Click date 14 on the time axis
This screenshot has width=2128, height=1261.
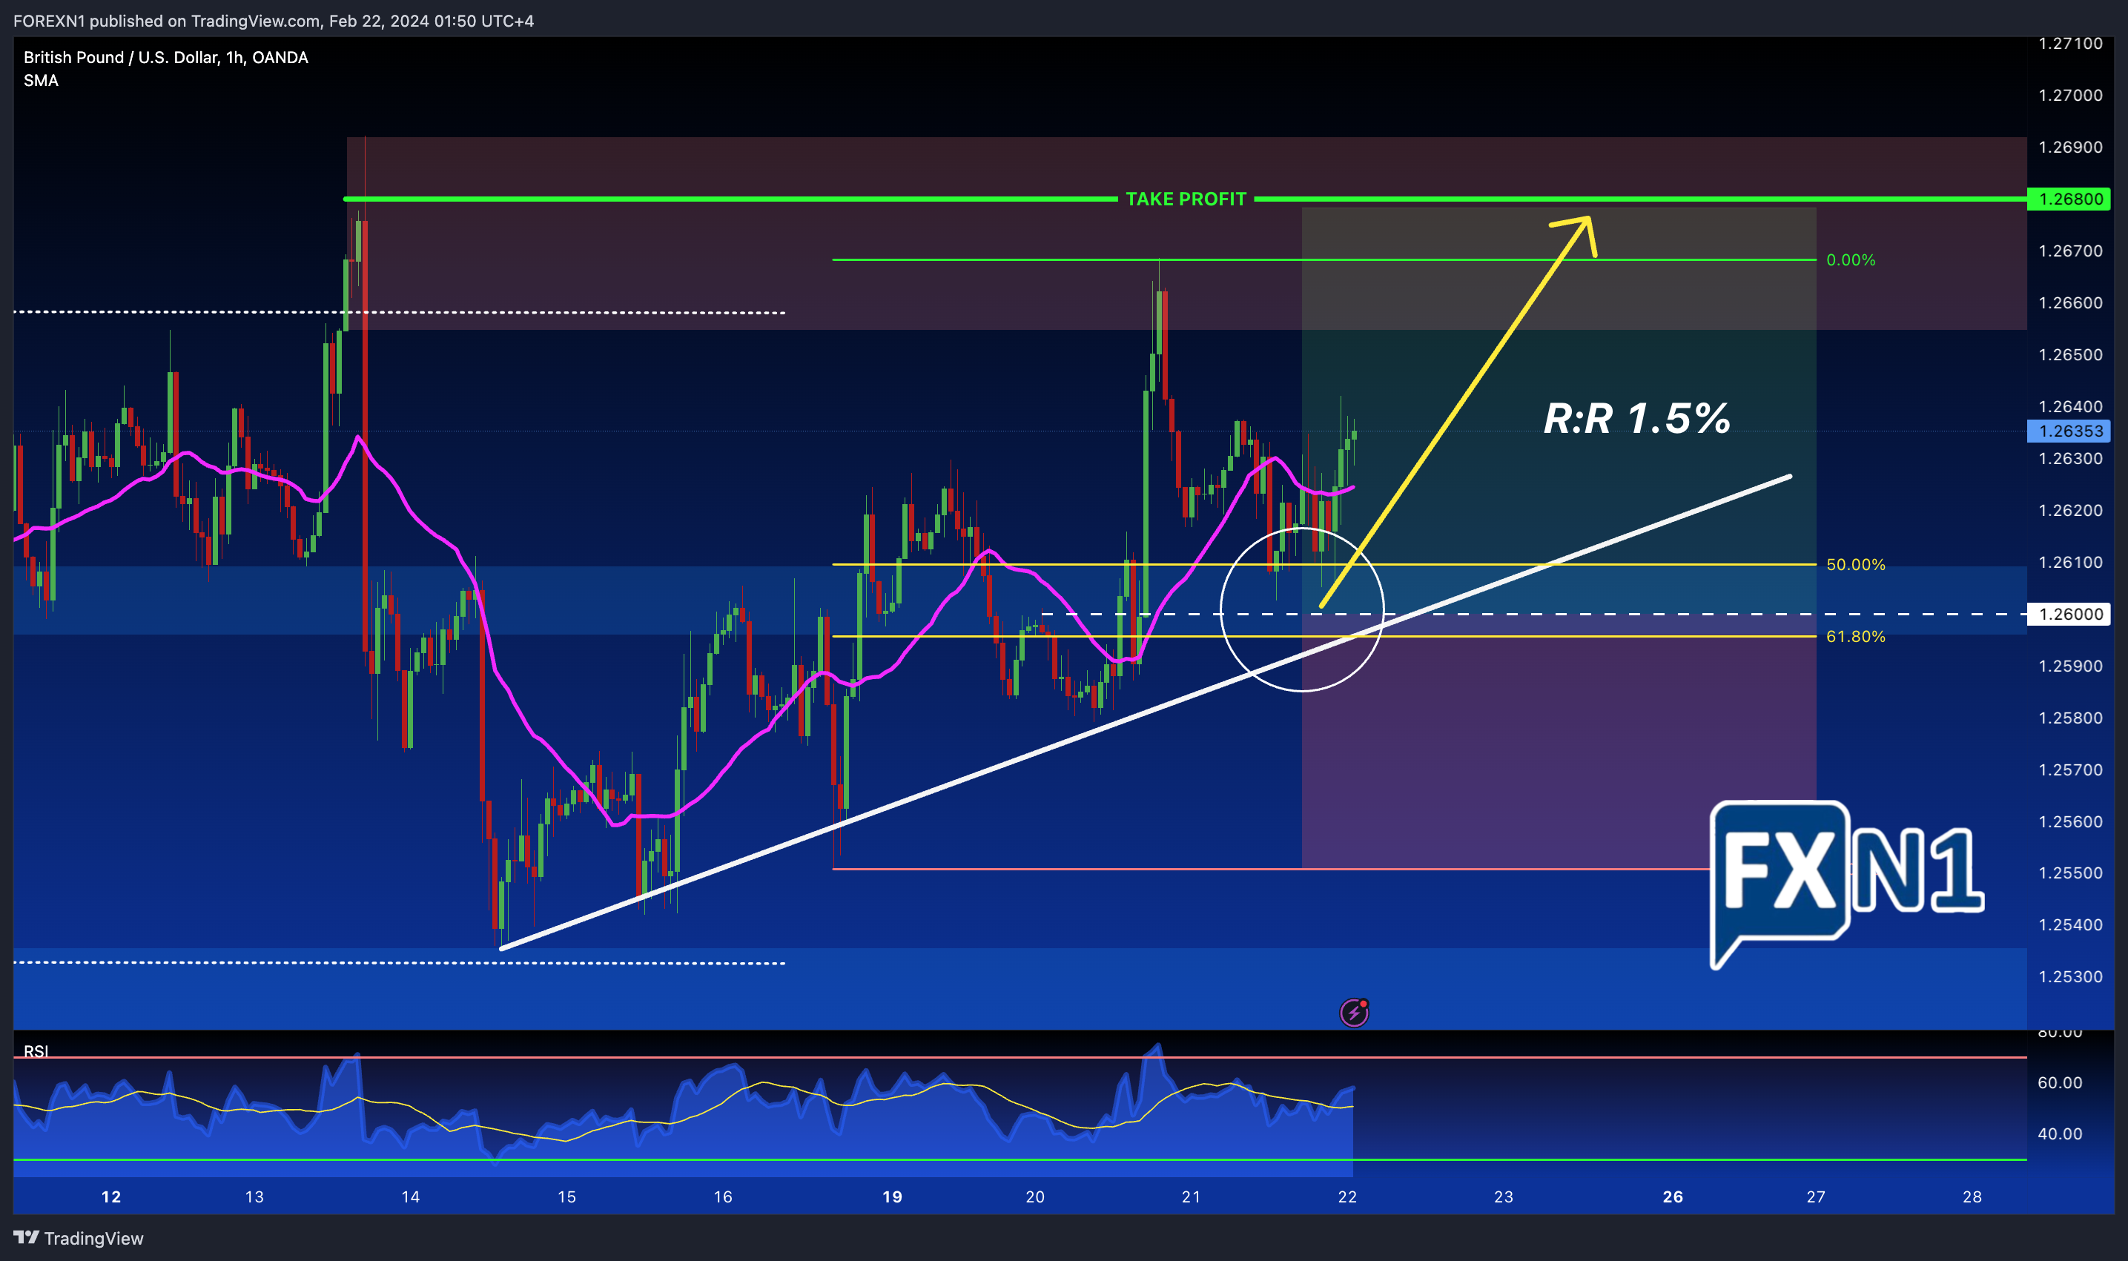pos(411,1197)
